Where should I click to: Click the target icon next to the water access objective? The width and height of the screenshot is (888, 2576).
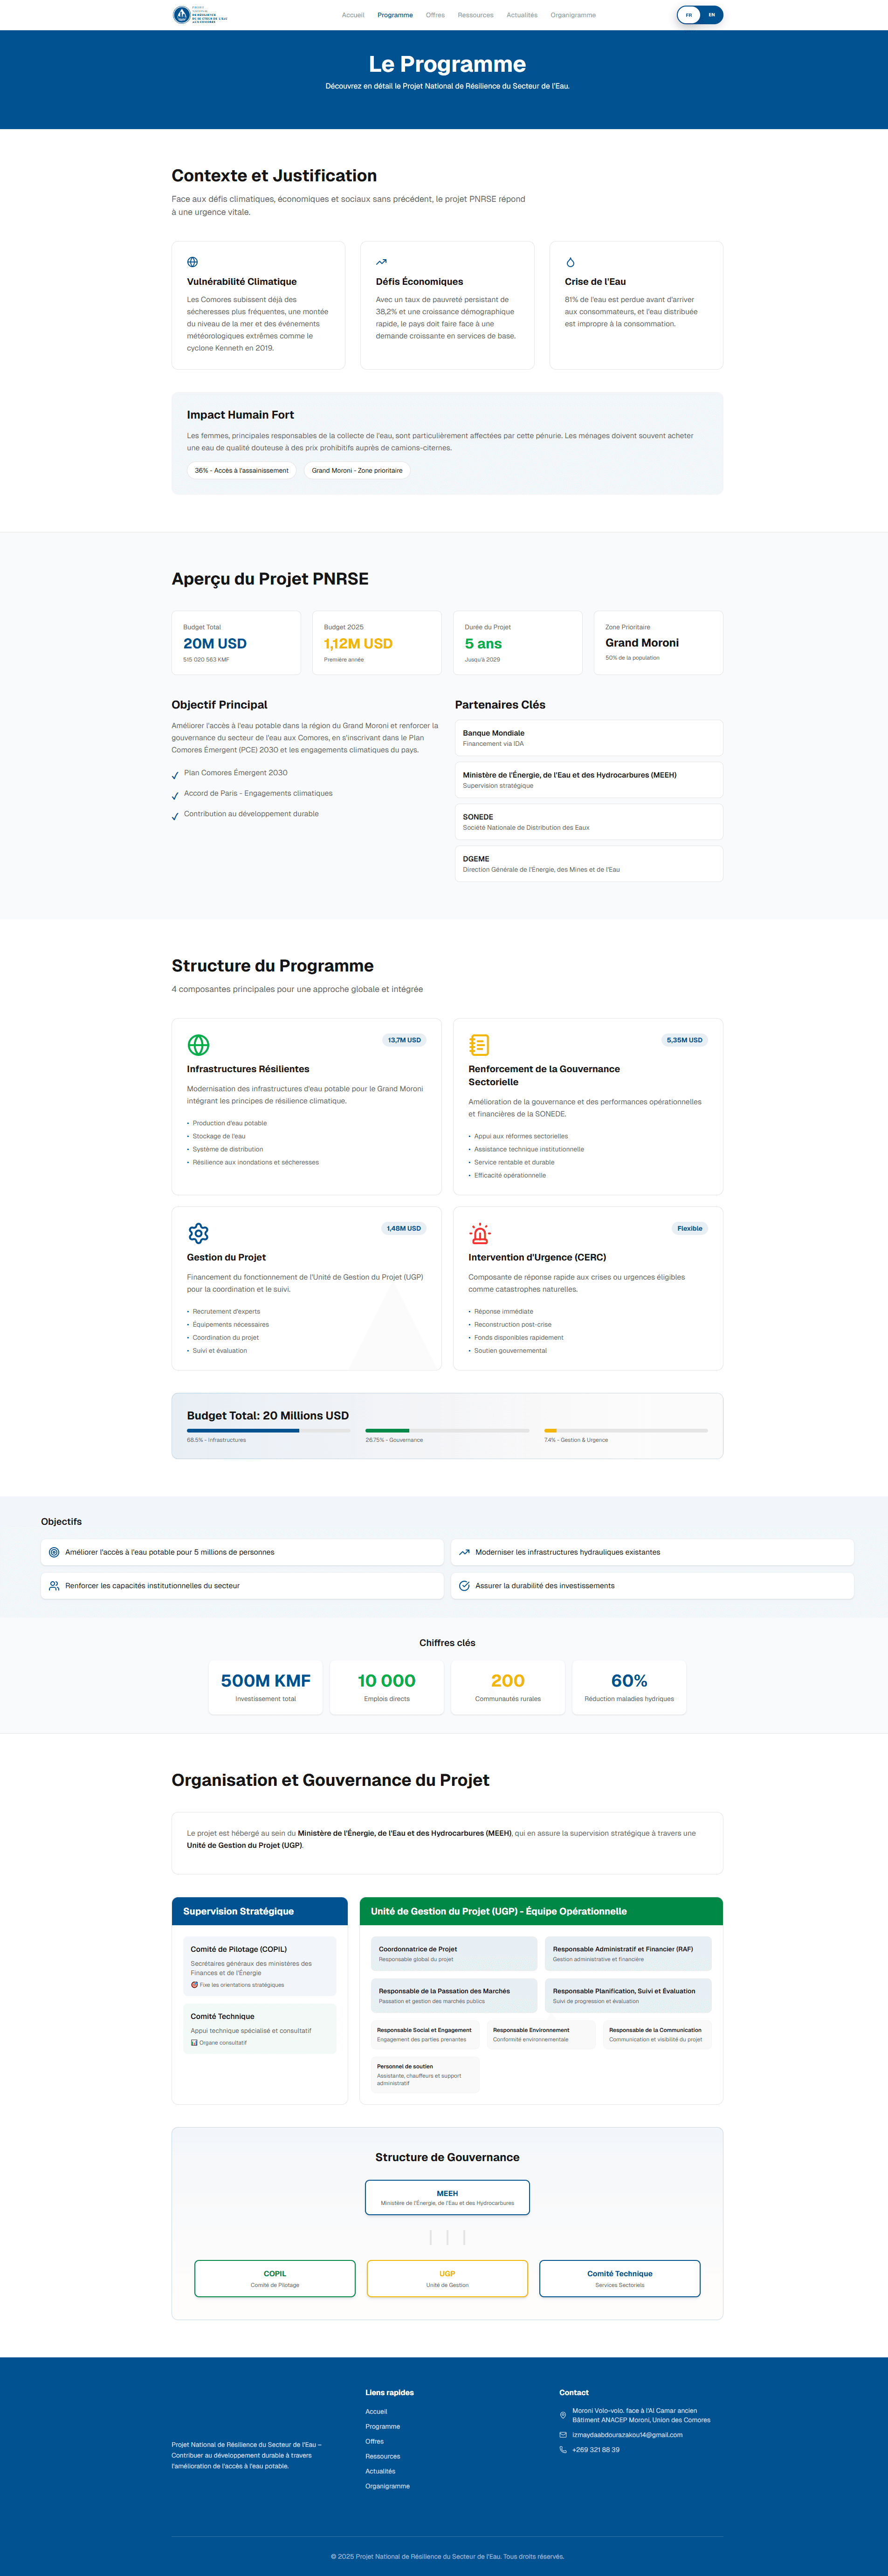(53, 1552)
